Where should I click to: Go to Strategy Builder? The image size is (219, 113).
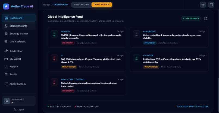click(x=19, y=34)
